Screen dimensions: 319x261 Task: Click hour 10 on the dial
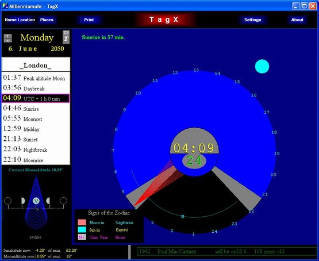click(x=138, y=93)
